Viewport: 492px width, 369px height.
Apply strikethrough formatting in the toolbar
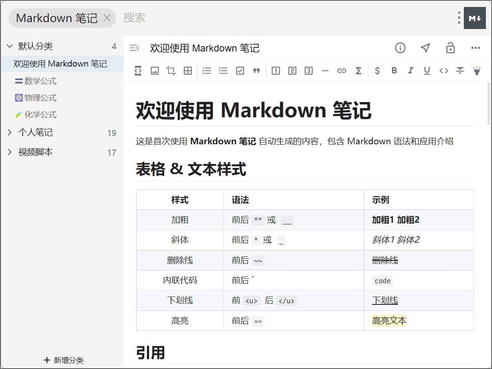460,71
